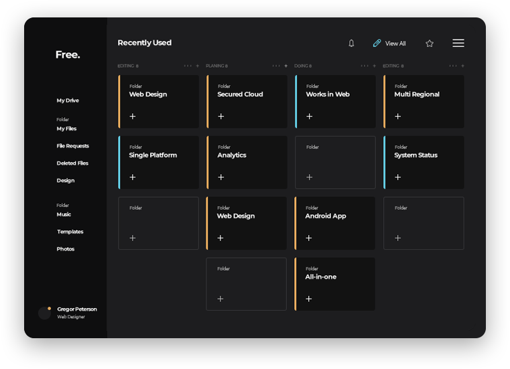The height and width of the screenshot is (369, 510).
Task: Click the plus icon on Android App card
Action: 309,238
